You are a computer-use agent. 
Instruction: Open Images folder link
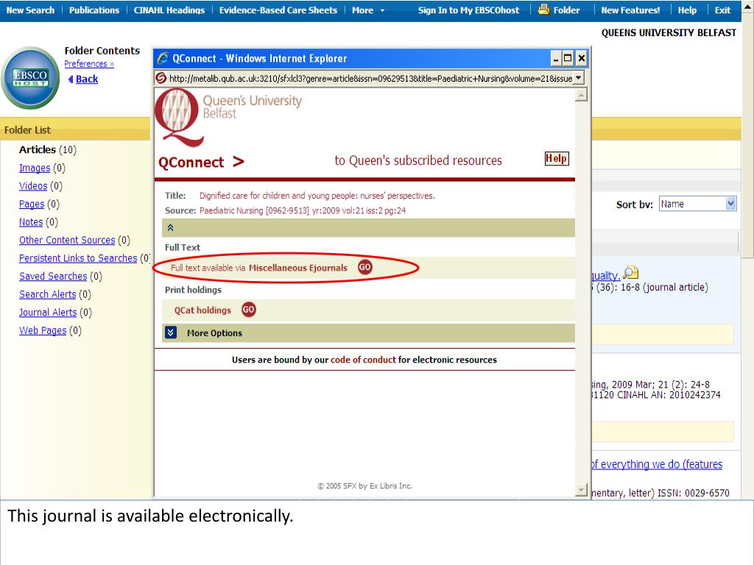pos(35,168)
